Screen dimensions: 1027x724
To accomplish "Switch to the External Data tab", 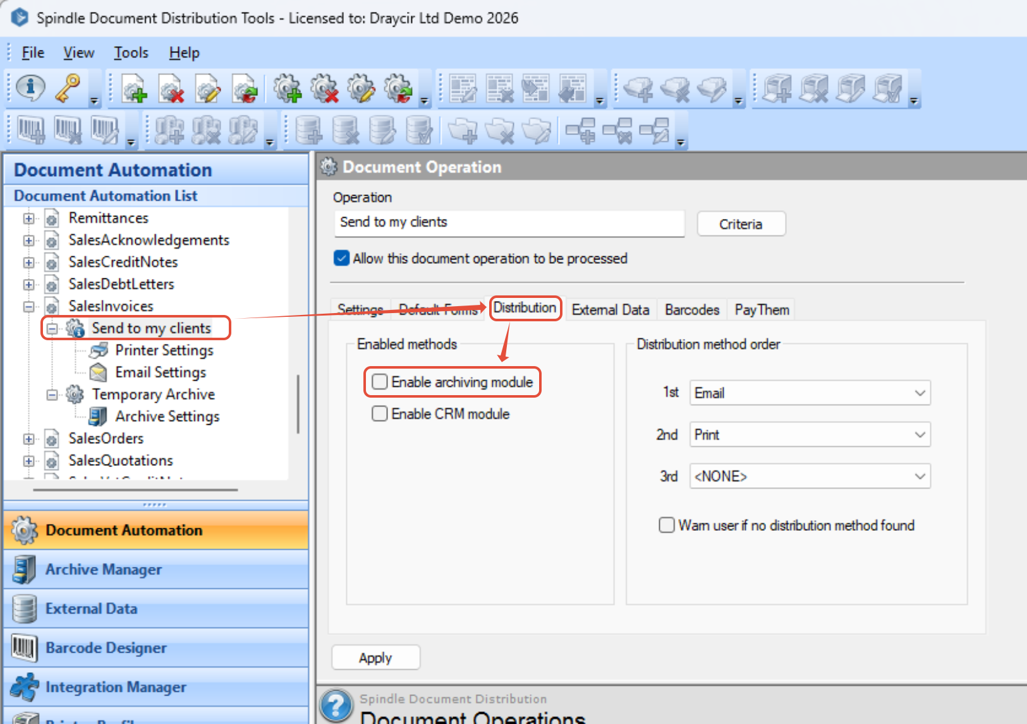I will [x=611, y=309].
